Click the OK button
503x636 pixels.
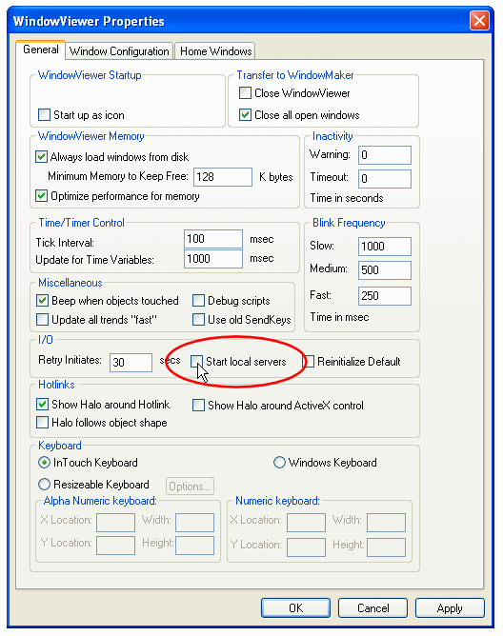(x=295, y=608)
